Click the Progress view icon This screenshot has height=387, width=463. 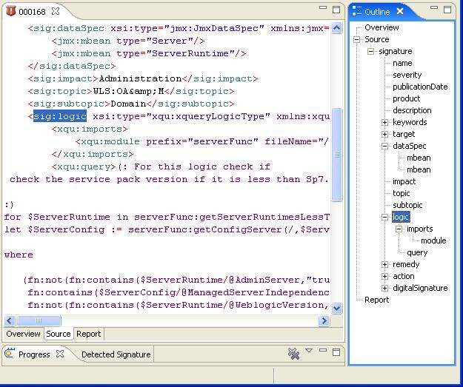click(10, 354)
